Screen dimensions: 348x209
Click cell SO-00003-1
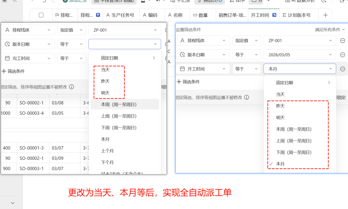33,168
